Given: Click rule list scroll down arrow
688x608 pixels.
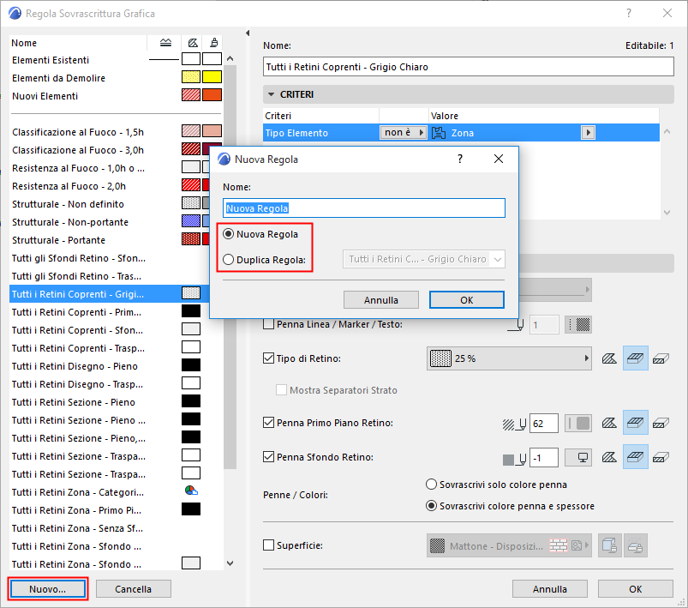Looking at the screenshot, I should click(230, 563).
